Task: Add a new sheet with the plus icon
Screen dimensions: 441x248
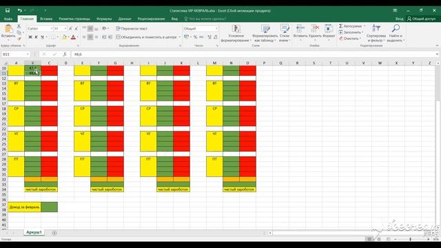Action: click(x=54, y=233)
